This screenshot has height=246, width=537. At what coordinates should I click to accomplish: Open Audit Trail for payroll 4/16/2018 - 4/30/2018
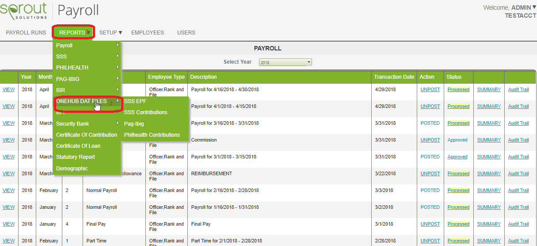[518, 89]
